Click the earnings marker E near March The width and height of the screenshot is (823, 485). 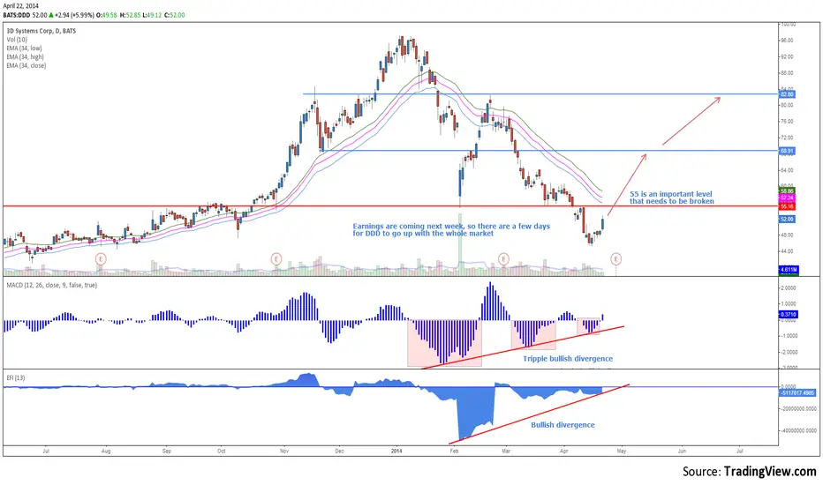503,258
